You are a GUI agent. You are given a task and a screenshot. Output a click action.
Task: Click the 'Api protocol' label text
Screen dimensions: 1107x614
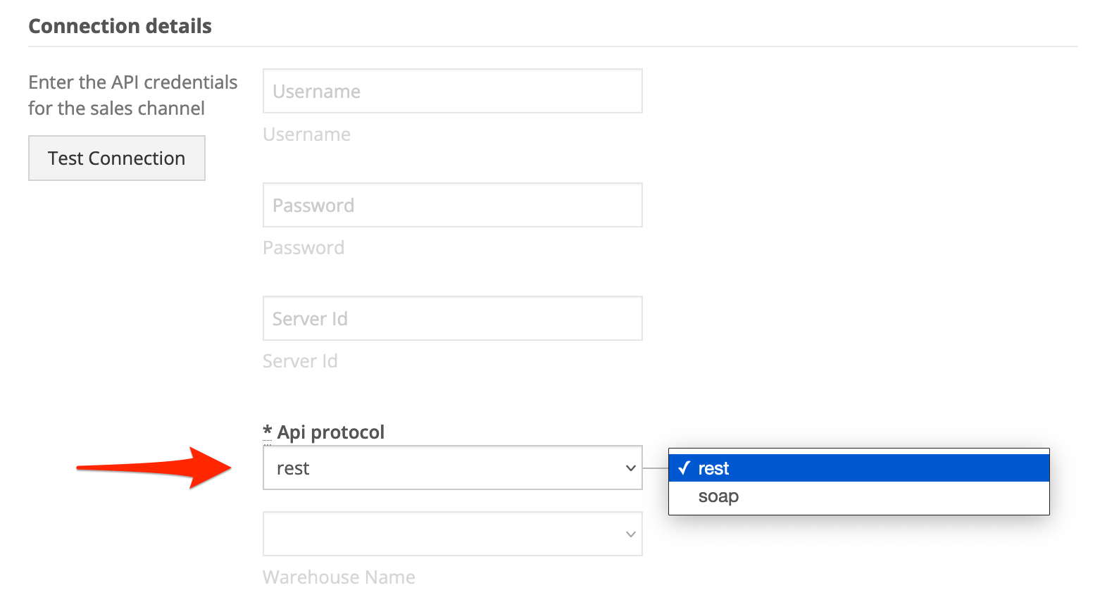(331, 432)
